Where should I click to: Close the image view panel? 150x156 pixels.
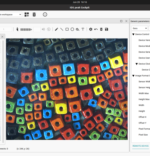(126, 21)
